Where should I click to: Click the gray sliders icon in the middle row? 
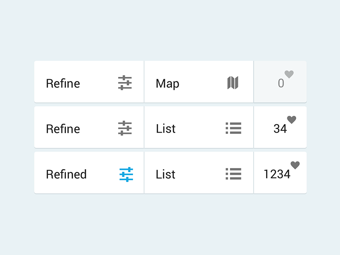[x=125, y=128]
